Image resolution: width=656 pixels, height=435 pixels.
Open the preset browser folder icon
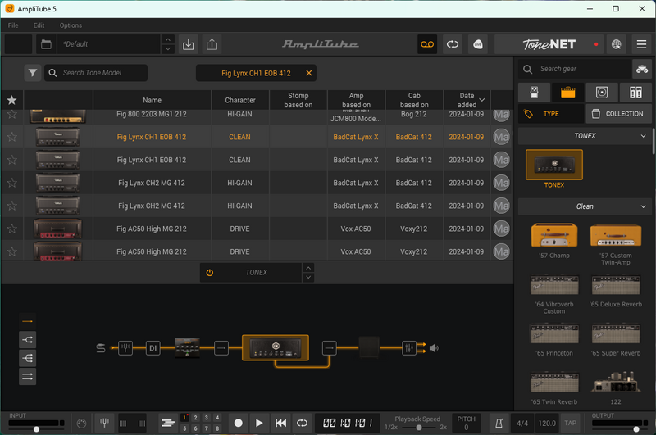click(46, 44)
